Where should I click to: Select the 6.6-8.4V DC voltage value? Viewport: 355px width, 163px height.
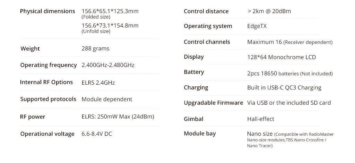(x=97, y=134)
